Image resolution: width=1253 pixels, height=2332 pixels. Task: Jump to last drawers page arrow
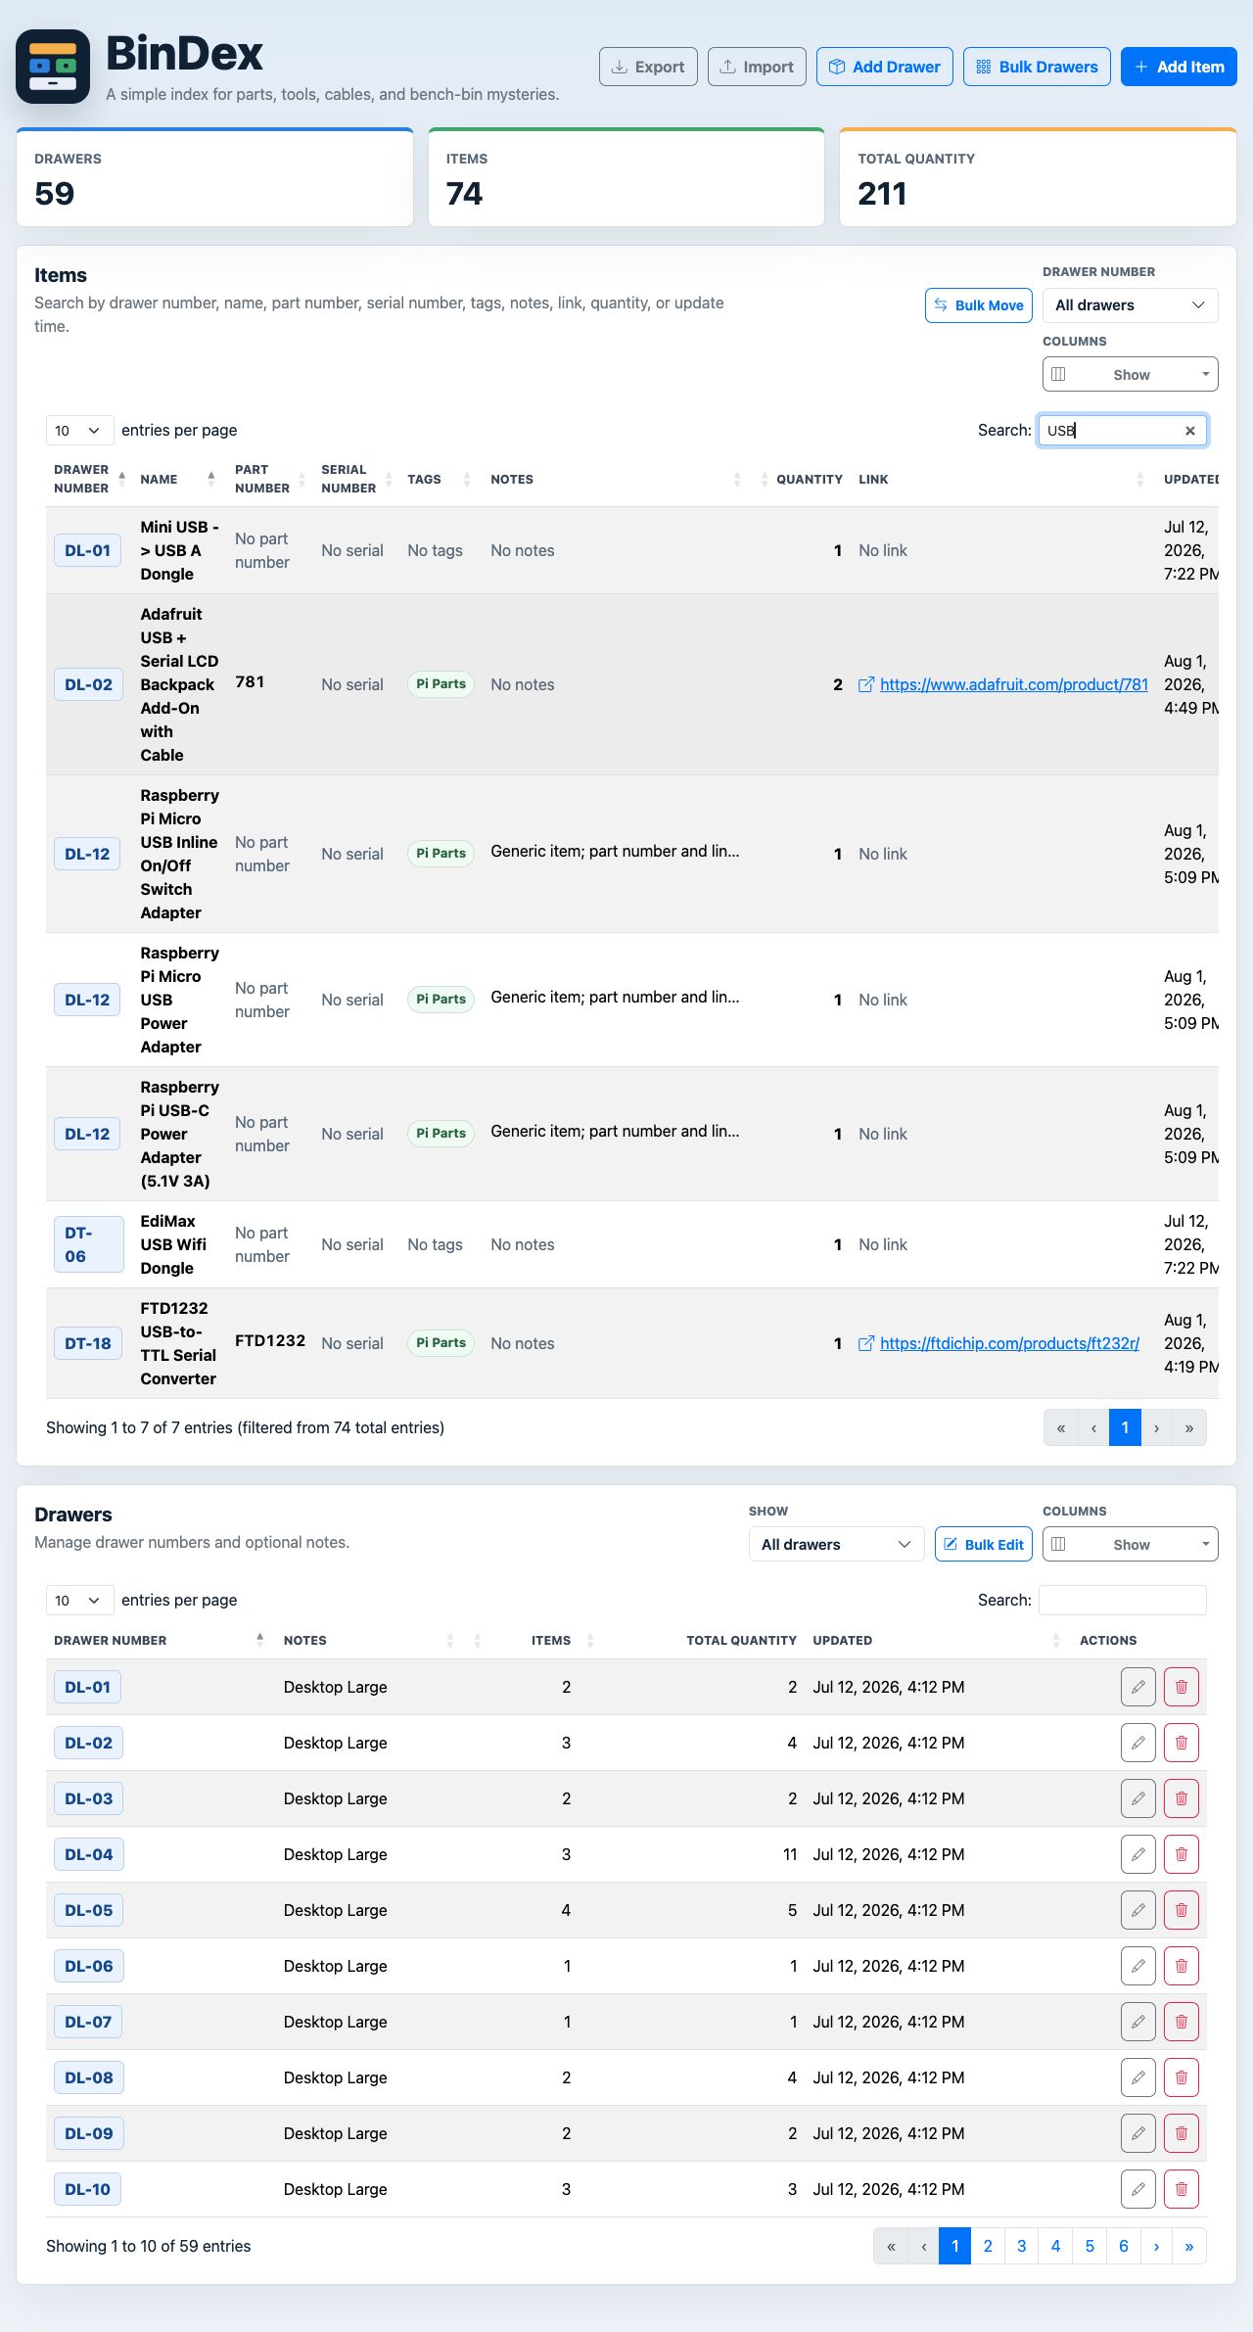coord(1189,2246)
